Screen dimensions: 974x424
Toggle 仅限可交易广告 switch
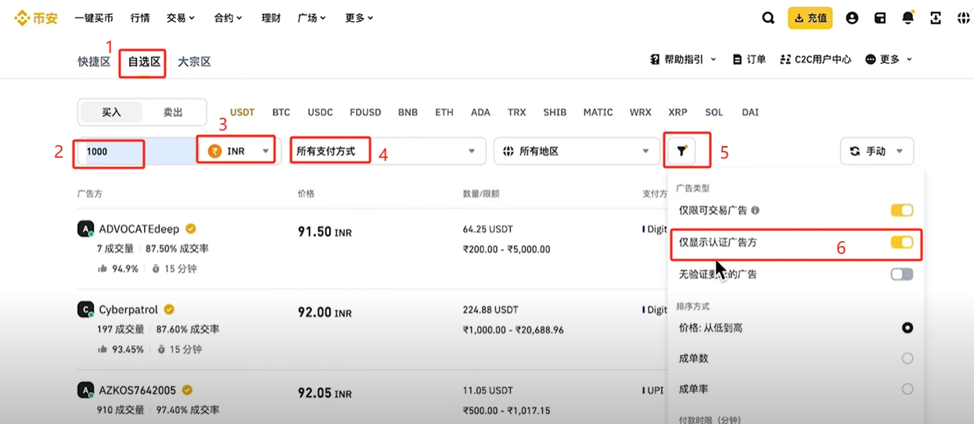coord(902,211)
